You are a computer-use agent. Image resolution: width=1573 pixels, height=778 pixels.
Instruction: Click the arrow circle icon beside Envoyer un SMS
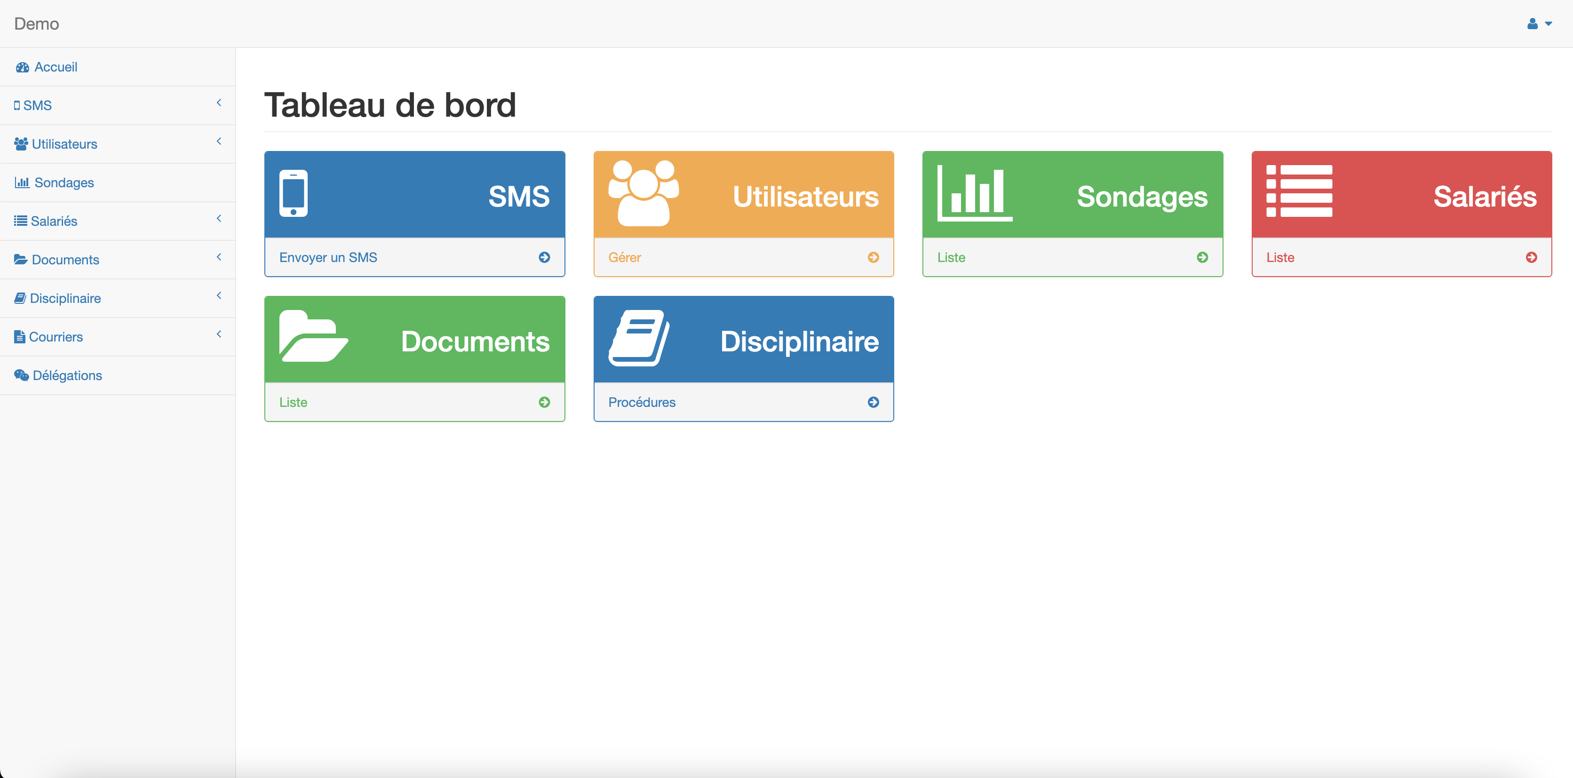pos(544,258)
